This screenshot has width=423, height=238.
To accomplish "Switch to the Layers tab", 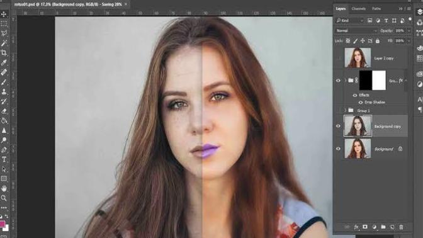I will coord(341,9).
